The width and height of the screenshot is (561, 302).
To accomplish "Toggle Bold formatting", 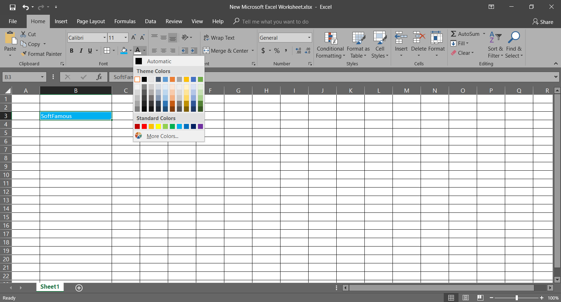I will click(72, 51).
